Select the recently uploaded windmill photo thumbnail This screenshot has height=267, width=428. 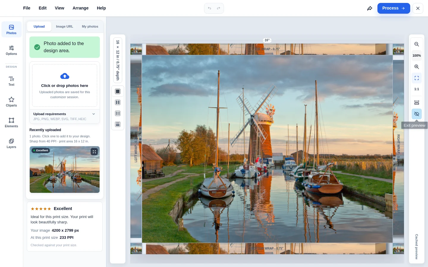click(64, 169)
